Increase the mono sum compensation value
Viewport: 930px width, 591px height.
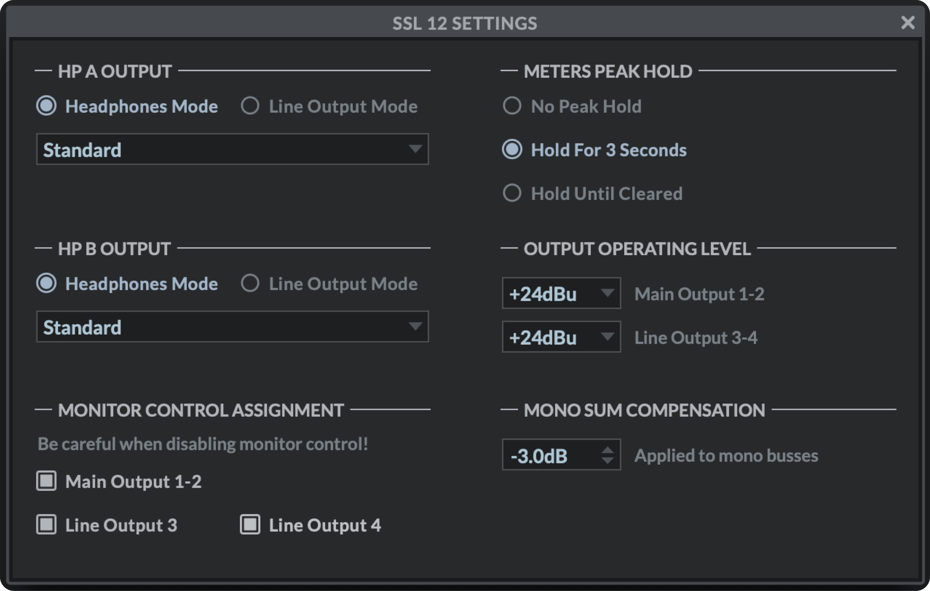[x=607, y=450]
